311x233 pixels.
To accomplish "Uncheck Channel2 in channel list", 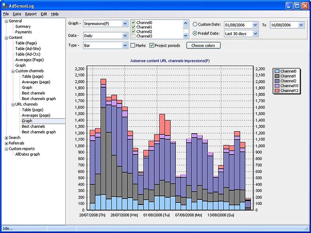I will point(133,31).
